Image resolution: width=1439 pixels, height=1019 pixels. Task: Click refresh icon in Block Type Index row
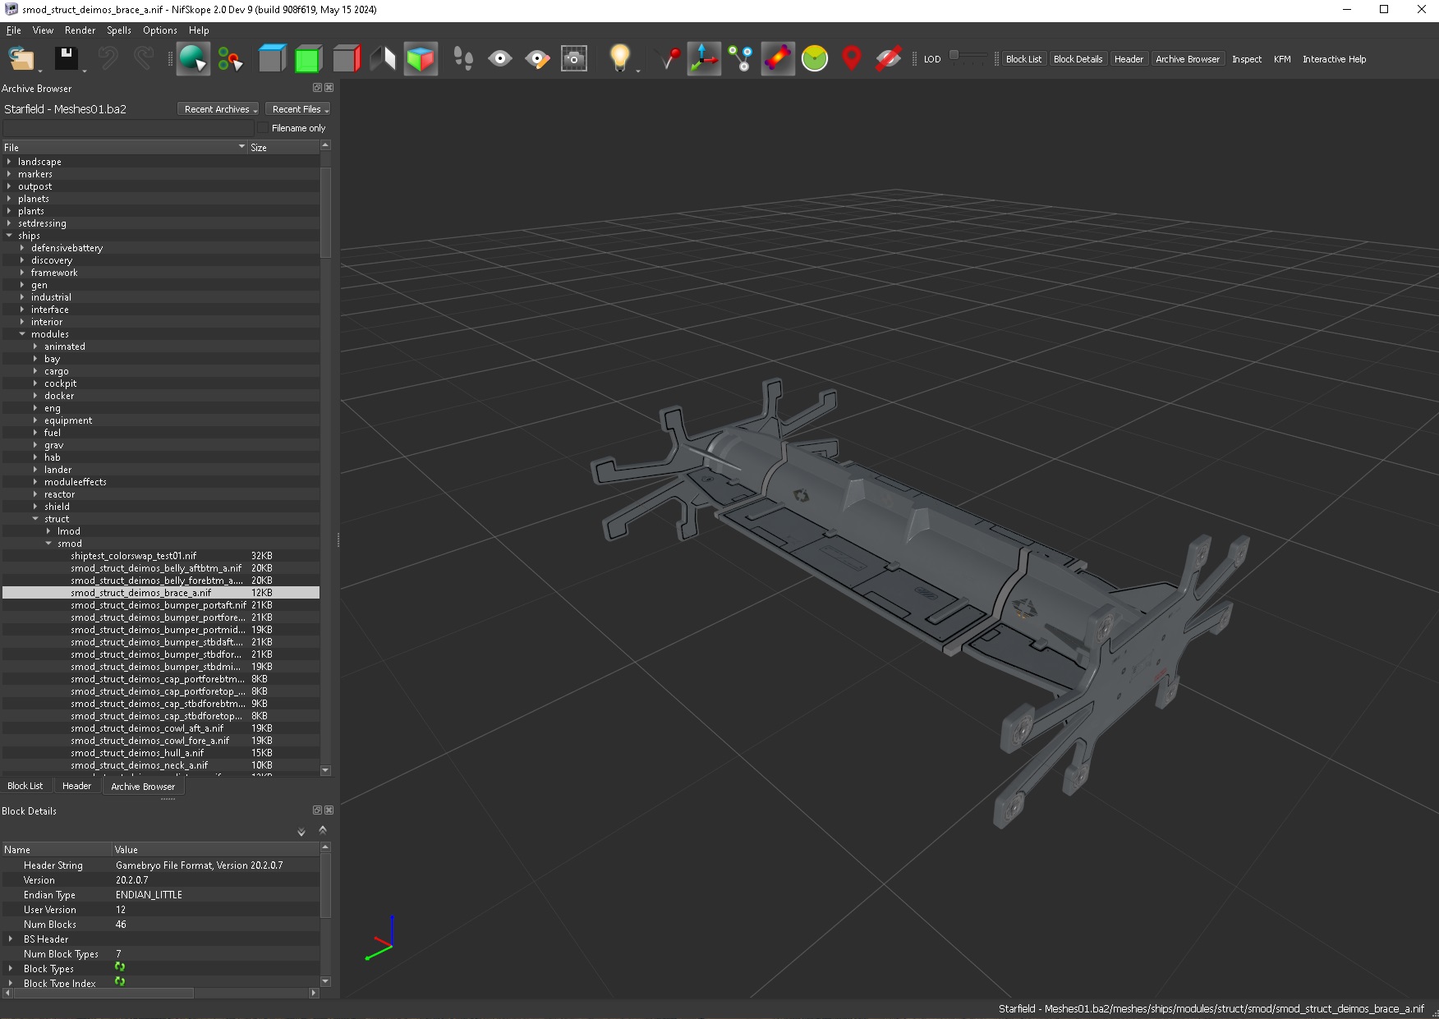[120, 981]
